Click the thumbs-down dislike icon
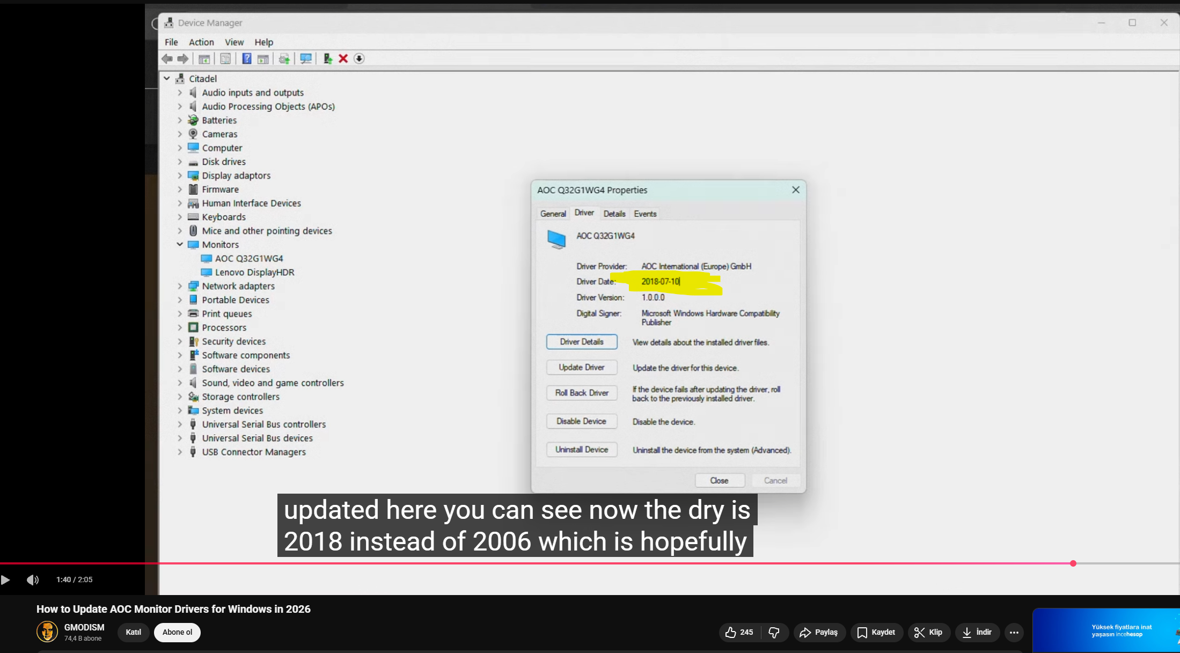Screen dimensions: 1180x653 (774, 632)
